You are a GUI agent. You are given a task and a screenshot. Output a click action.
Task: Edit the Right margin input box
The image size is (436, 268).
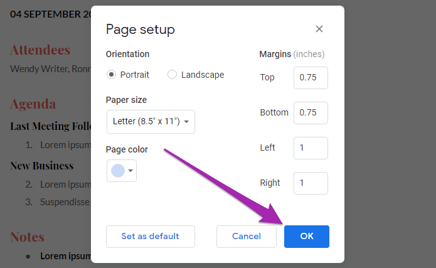tap(311, 183)
